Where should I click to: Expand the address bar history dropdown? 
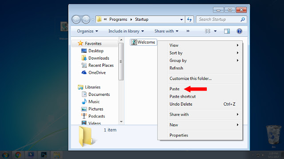181,19
